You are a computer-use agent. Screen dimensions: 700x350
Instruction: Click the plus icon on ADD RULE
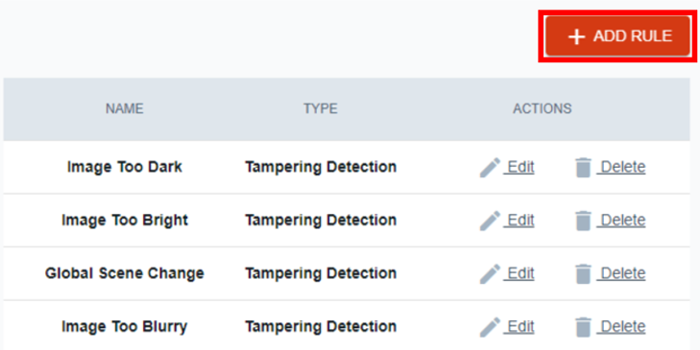[576, 36]
